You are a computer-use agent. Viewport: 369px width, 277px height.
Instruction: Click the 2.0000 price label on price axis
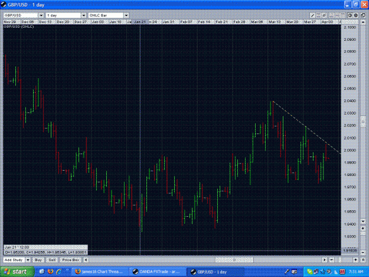(350, 150)
